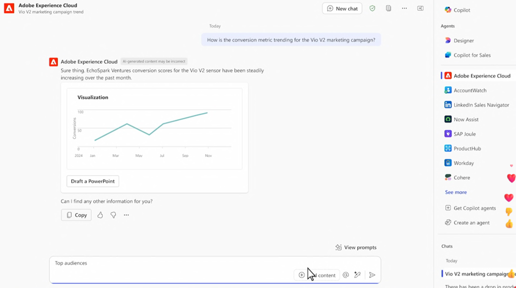Open View prompts
Screen dimensions: 516x288
click(356, 247)
